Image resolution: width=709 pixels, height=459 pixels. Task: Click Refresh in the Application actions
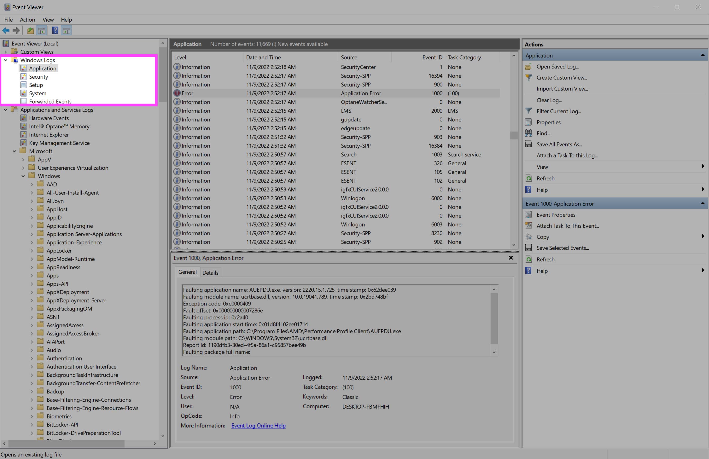[546, 178]
